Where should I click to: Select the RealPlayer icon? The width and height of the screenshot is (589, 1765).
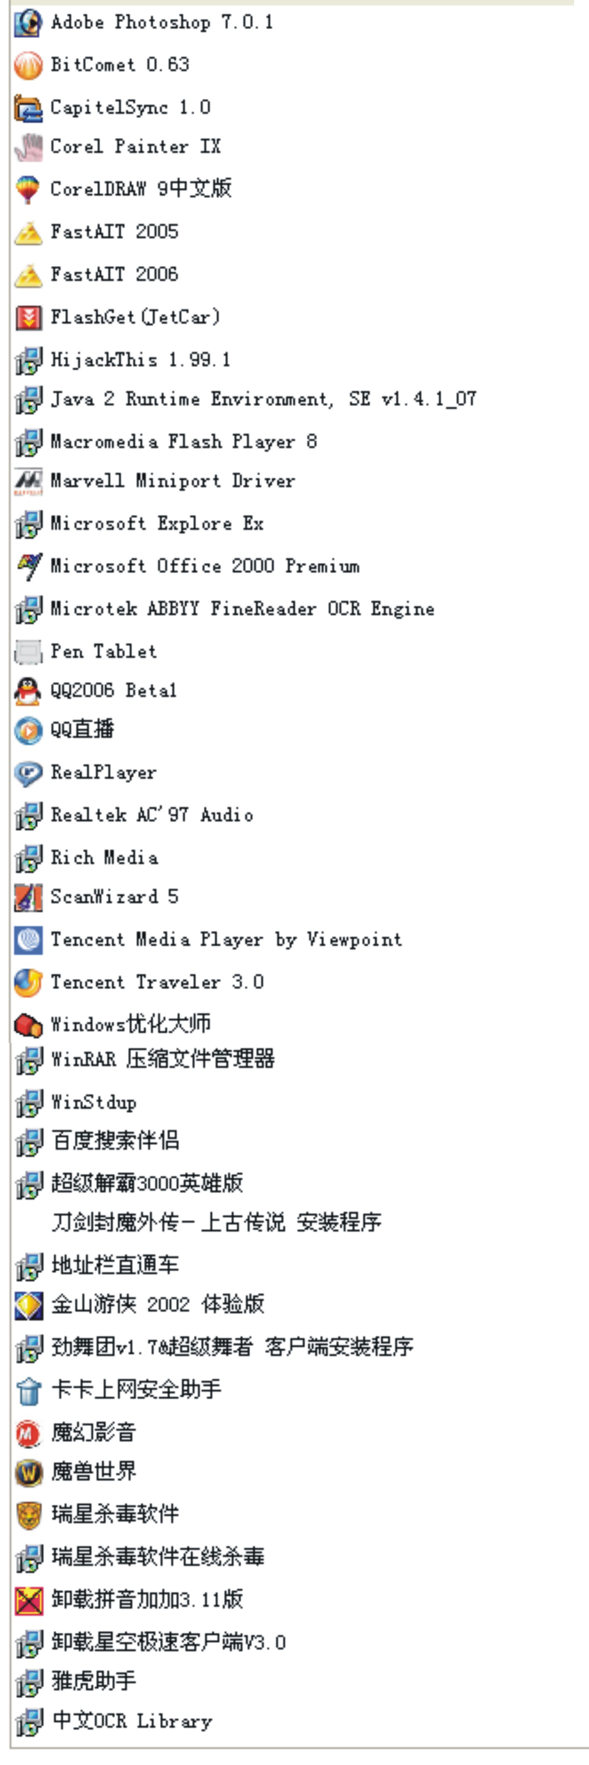[28, 773]
